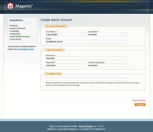Select the Configuration step
Viewport: 153px width, 132px height.
coord(15,34)
